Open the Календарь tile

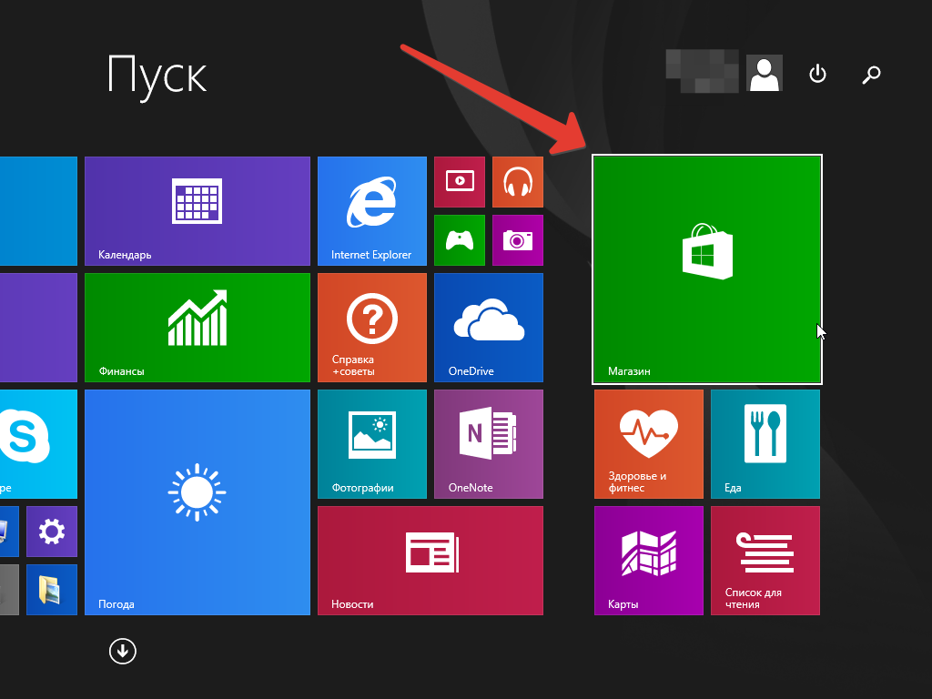coord(198,211)
